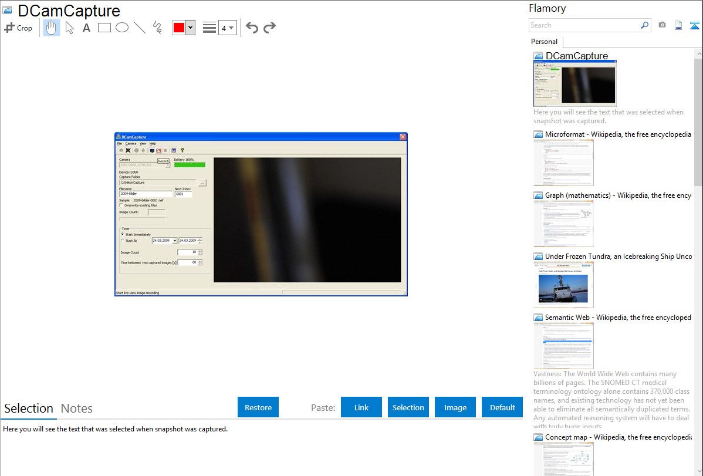Viewport: 703px width, 476px height.
Task: Switch to the Personal tab
Action: [545, 42]
